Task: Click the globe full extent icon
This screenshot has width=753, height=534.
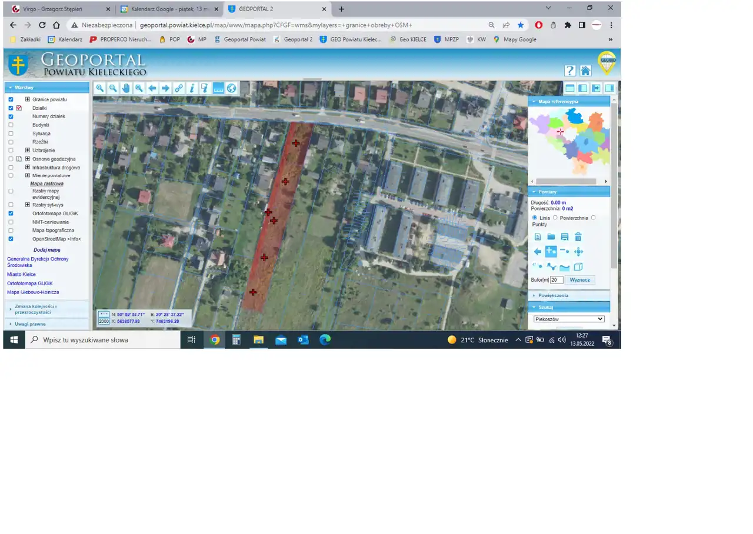Action: 232,88
